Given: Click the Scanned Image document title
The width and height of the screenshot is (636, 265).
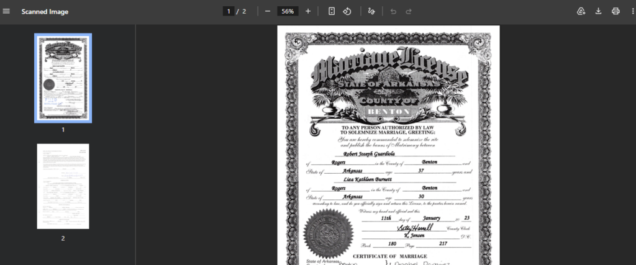Looking at the screenshot, I should 45,12.
